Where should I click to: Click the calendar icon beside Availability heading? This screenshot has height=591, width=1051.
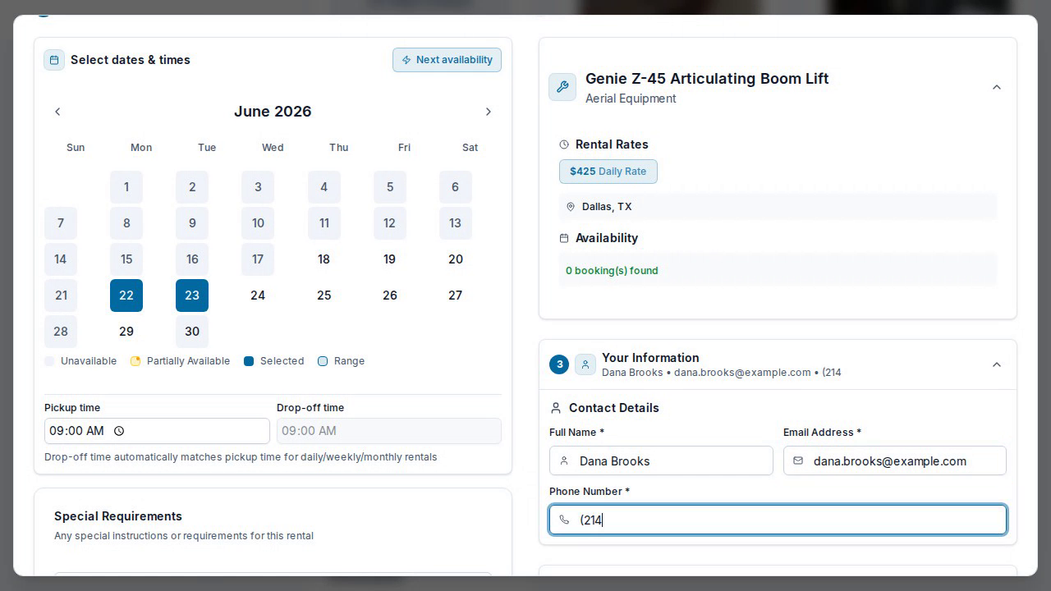tap(564, 238)
